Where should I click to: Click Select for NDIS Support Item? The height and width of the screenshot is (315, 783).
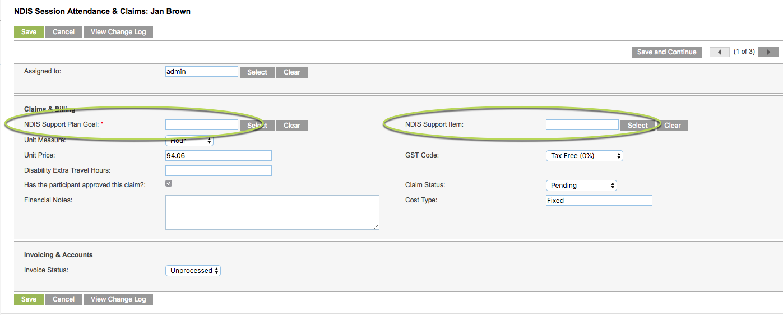pos(638,126)
